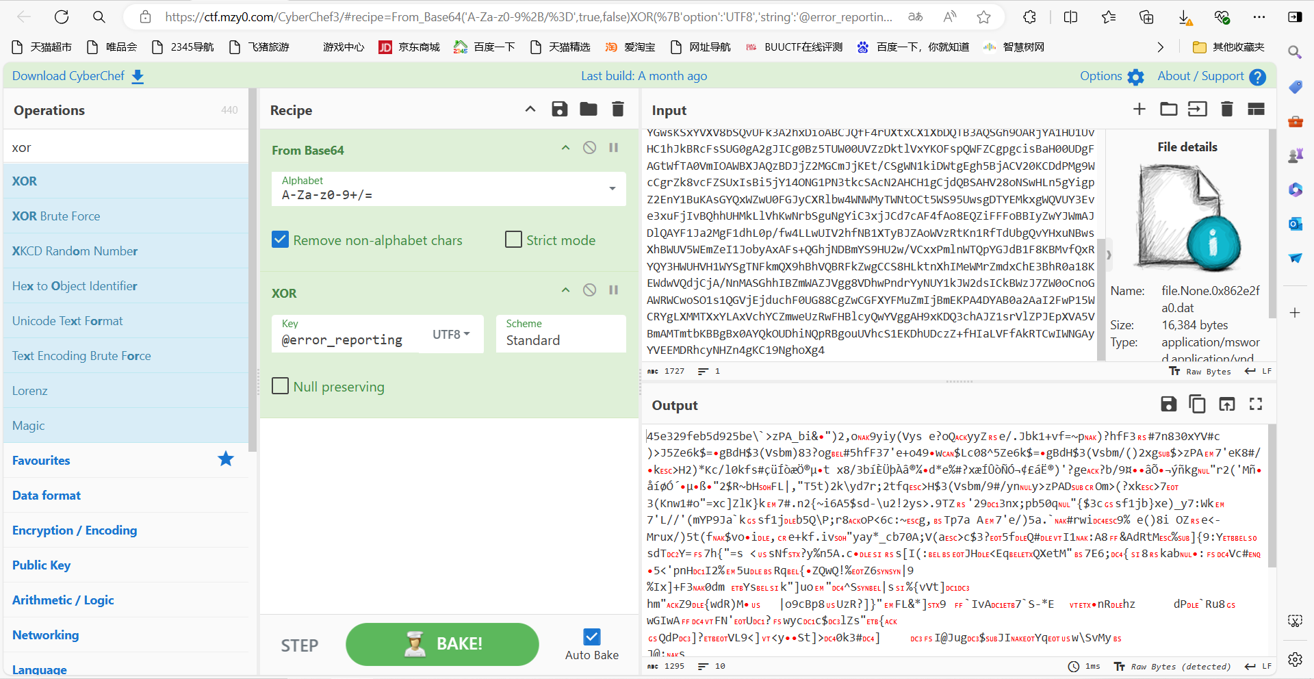Collapse the File details side panel
Screen dimensions: 1314x679
pyautogui.click(x=1109, y=255)
